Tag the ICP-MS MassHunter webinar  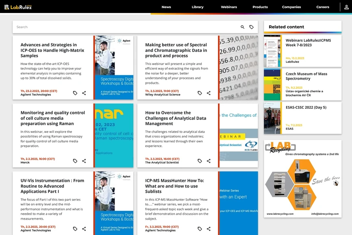click(x=200, y=229)
